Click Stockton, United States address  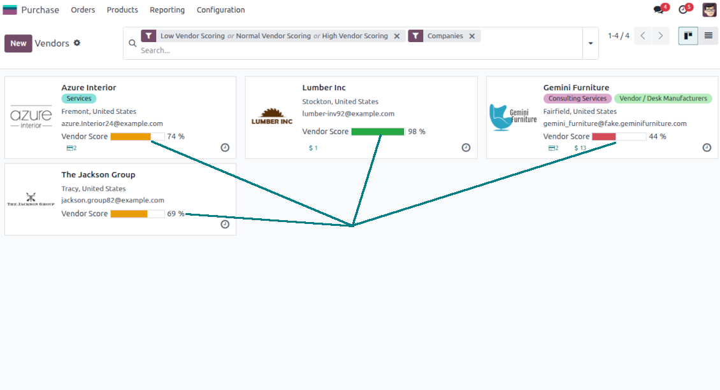pyautogui.click(x=340, y=102)
